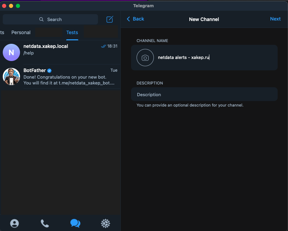Switch to the Personal folder tab
Image resolution: width=288 pixels, height=231 pixels.
pyautogui.click(x=21, y=32)
